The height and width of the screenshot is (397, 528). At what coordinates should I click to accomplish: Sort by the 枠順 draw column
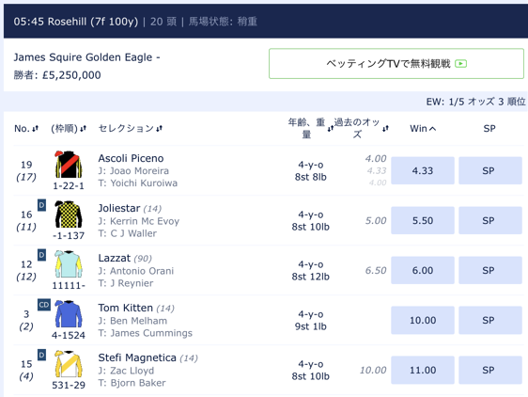click(x=69, y=129)
